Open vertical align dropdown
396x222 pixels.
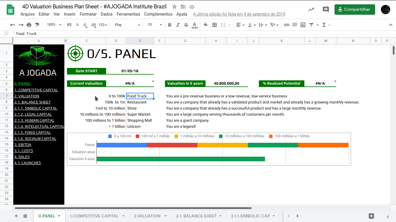[x=252, y=25]
